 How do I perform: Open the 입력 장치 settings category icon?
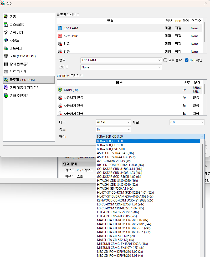[x=6, y=32]
